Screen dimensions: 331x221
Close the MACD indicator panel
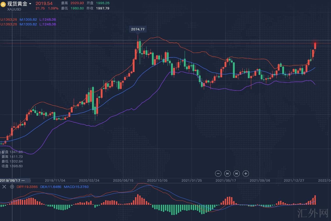click(x=4, y=187)
